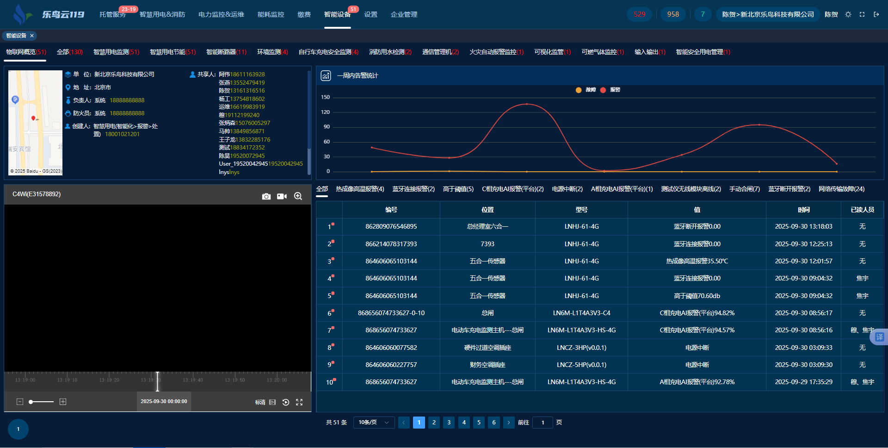Image resolution: width=888 pixels, height=448 pixels.
Task: Click the logout icon in the top bar
Action: pos(876,14)
